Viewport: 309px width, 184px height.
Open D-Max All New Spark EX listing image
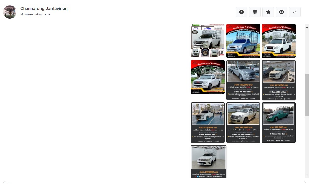[x=243, y=122]
